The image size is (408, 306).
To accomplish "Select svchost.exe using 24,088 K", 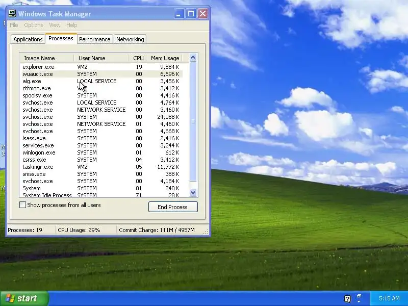I will [x=101, y=117].
